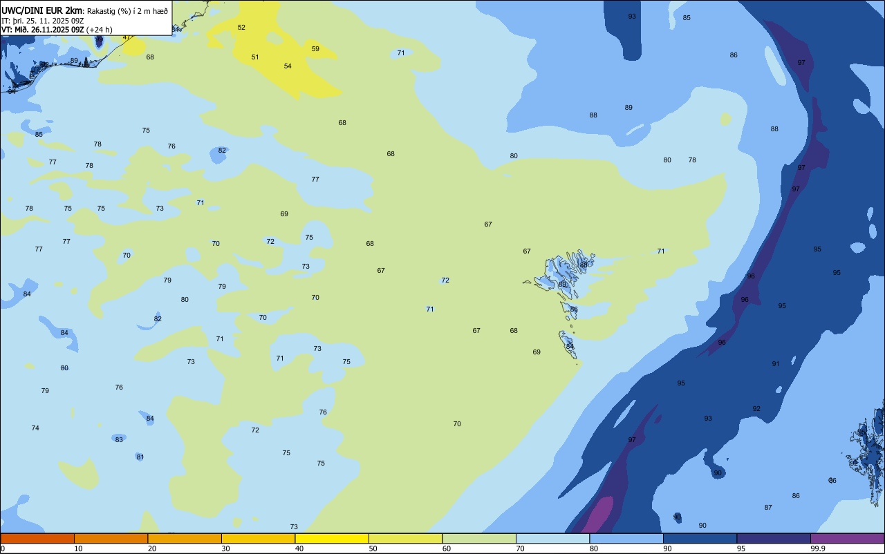Image resolution: width=885 pixels, height=554 pixels.
Task: Click the 'Rakastig (%) í 2 m hæð' label
Action: click(127, 10)
